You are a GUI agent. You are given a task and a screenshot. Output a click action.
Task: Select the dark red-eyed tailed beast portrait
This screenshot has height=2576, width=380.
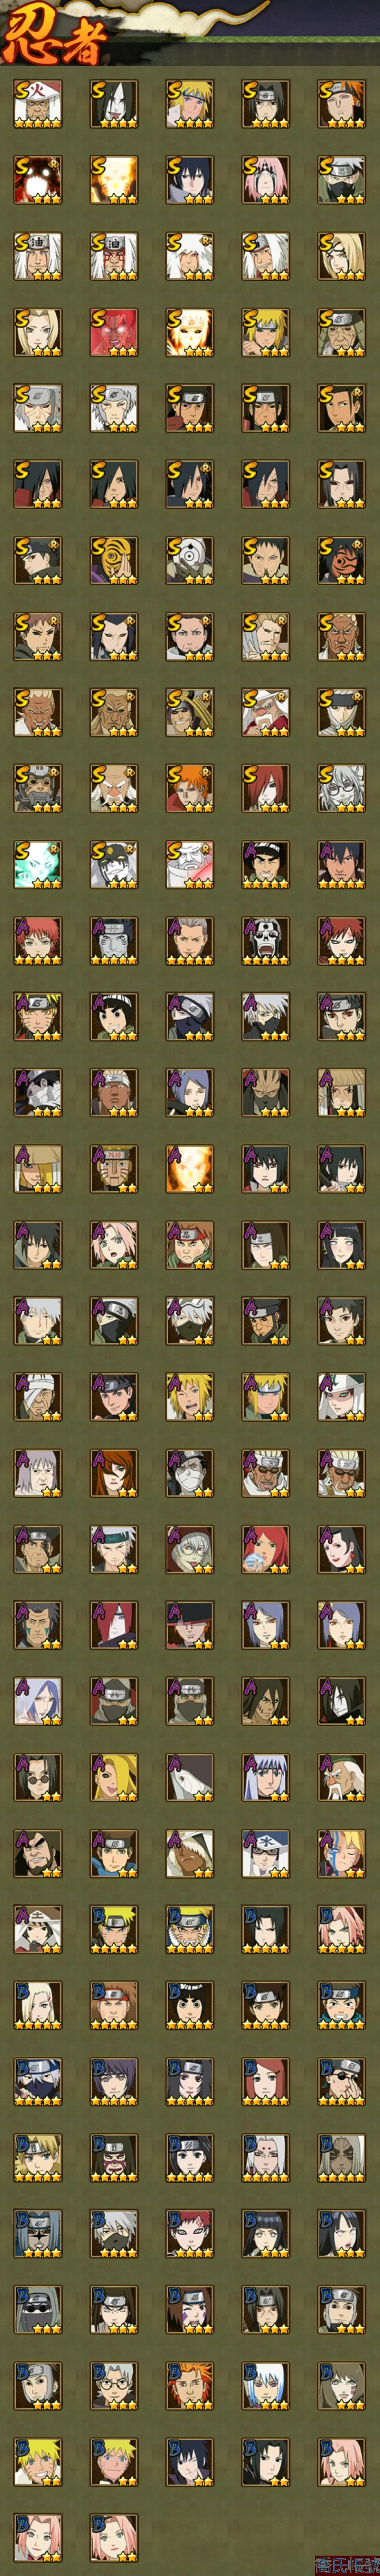pyautogui.click(x=37, y=180)
